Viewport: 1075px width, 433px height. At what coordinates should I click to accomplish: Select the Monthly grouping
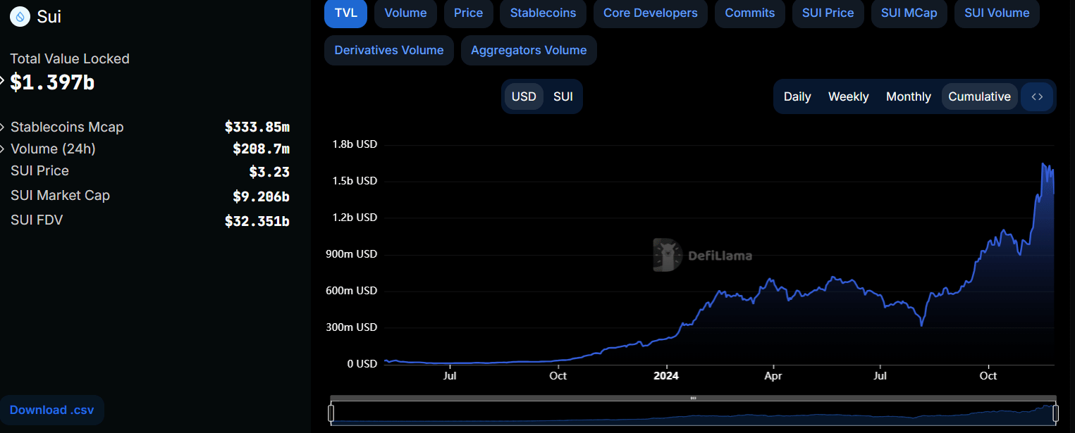pos(909,96)
